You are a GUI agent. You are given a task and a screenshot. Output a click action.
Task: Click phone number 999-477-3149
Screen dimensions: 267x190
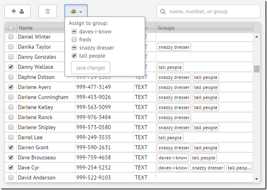click(x=93, y=87)
